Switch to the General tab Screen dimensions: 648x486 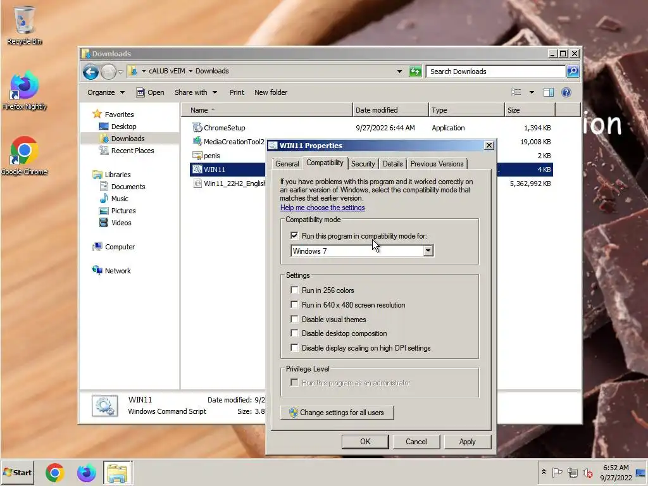coord(287,164)
